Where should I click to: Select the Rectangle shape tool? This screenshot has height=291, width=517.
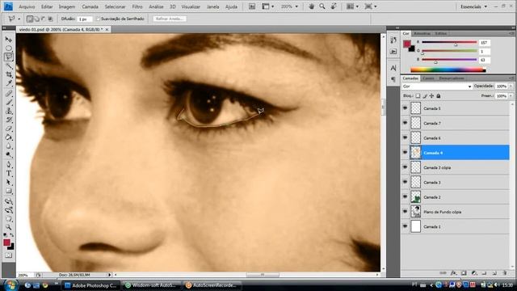click(x=9, y=192)
